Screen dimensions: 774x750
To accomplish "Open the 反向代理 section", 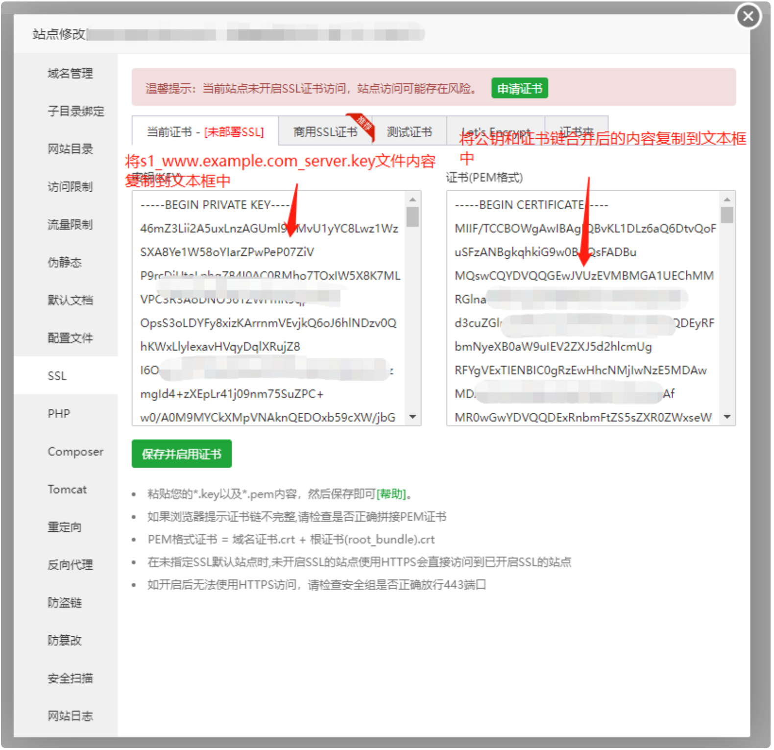I will click(x=70, y=565).
